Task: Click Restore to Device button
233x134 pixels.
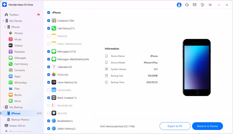Action: tap(207, 126)
